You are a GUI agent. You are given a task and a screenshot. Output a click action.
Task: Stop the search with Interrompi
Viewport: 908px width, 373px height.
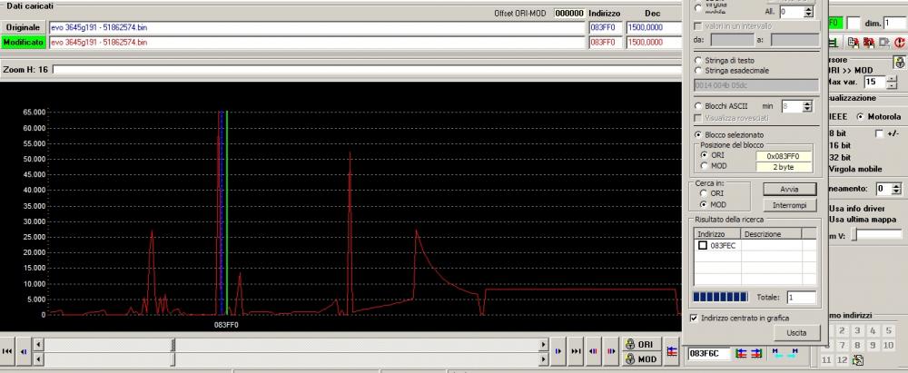pos(789,206)
